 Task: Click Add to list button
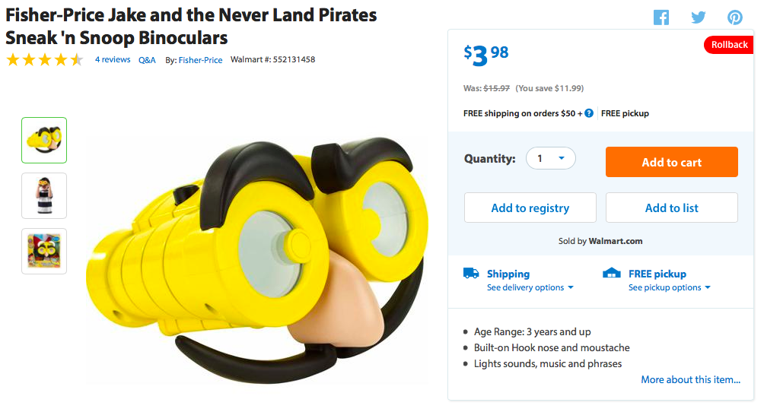point(671,208)
